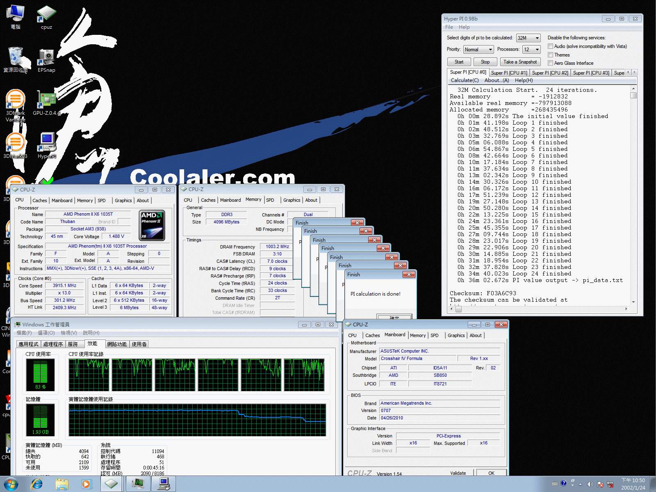Select the Hyper PI taskbar button

point(164,484)
